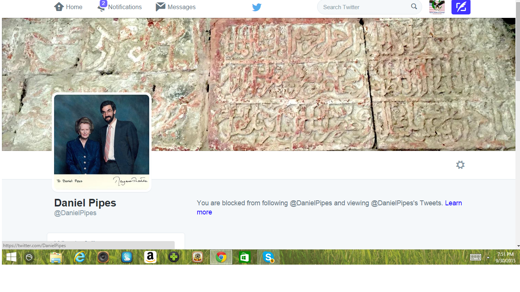Open the blue touch-hand taskbar app
Viewport: 520px width, 292px height.
(127, 257)
